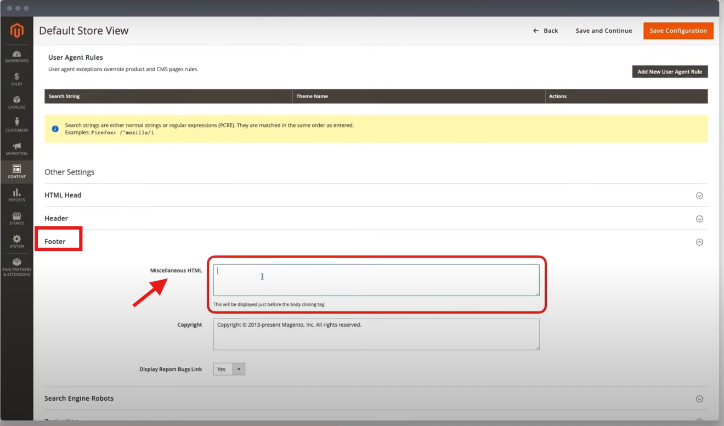Open the Catalog box icon

point(16,102)
